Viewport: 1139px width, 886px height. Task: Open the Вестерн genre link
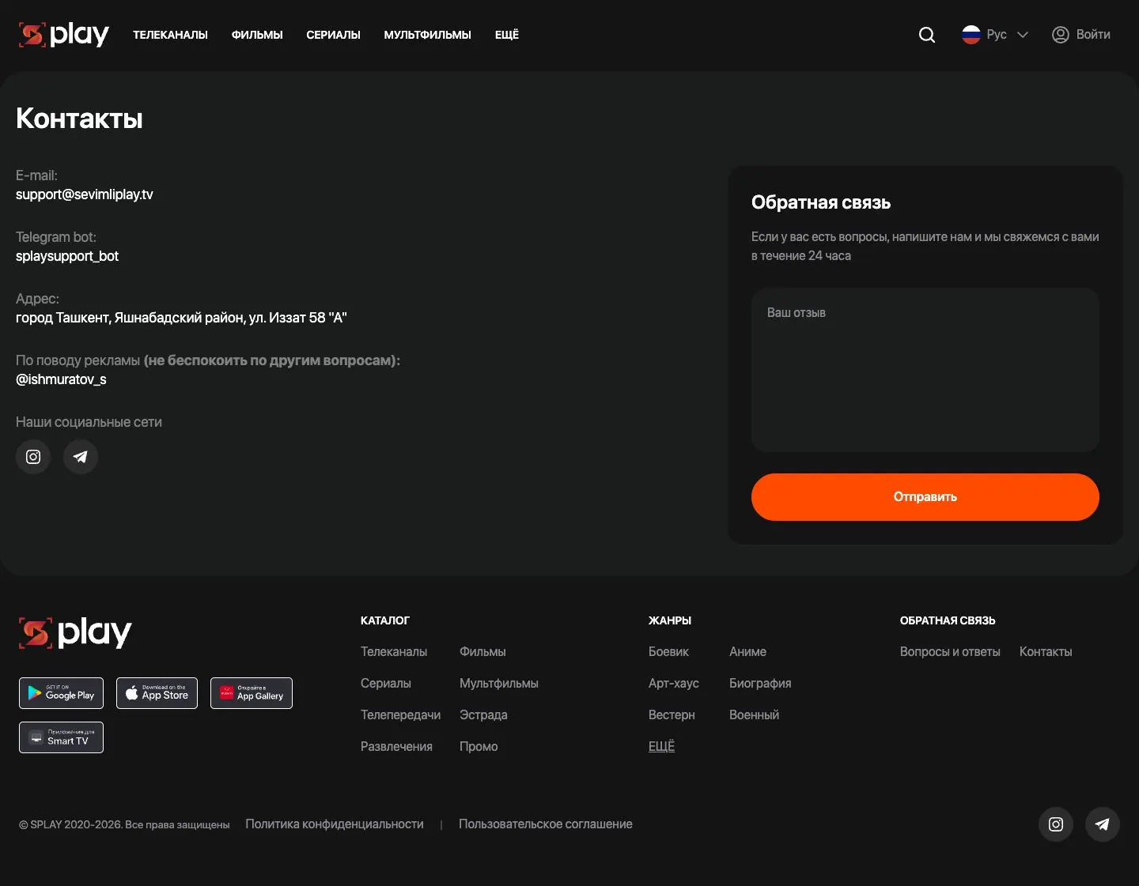pyautogui.click(x=672, y=715)
